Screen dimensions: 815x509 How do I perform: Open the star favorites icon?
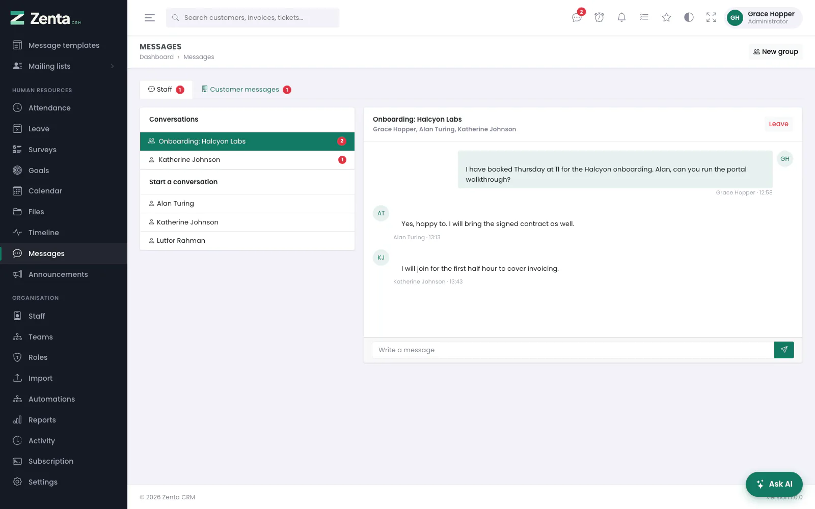coord(666,17)
